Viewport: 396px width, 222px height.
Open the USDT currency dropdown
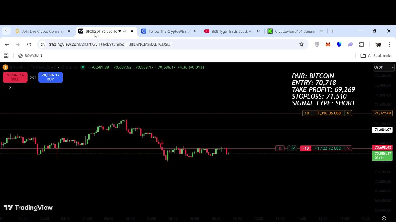coord(384,67)
